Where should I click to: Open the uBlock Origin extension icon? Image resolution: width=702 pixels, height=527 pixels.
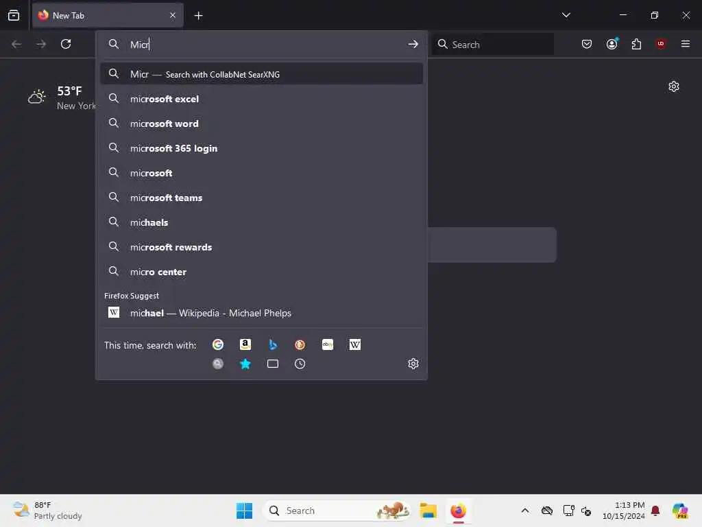coord(661,44)
